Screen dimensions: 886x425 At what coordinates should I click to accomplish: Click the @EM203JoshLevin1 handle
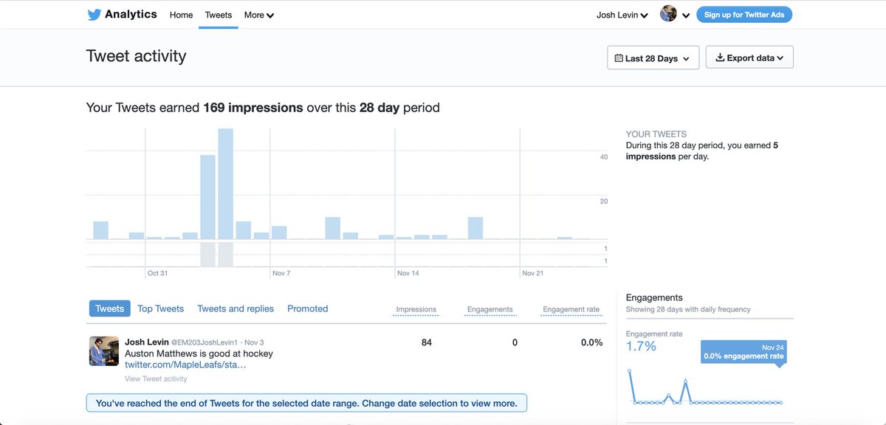[x=205, y=342]
